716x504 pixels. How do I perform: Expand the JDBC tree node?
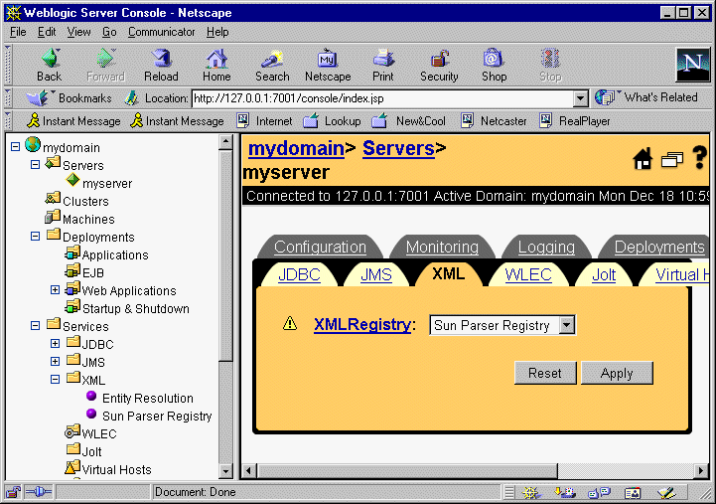point(55,344)
